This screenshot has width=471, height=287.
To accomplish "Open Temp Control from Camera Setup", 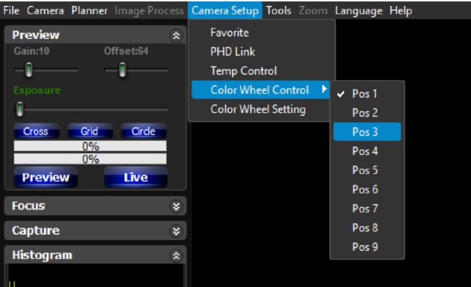I will pos(244,71).
